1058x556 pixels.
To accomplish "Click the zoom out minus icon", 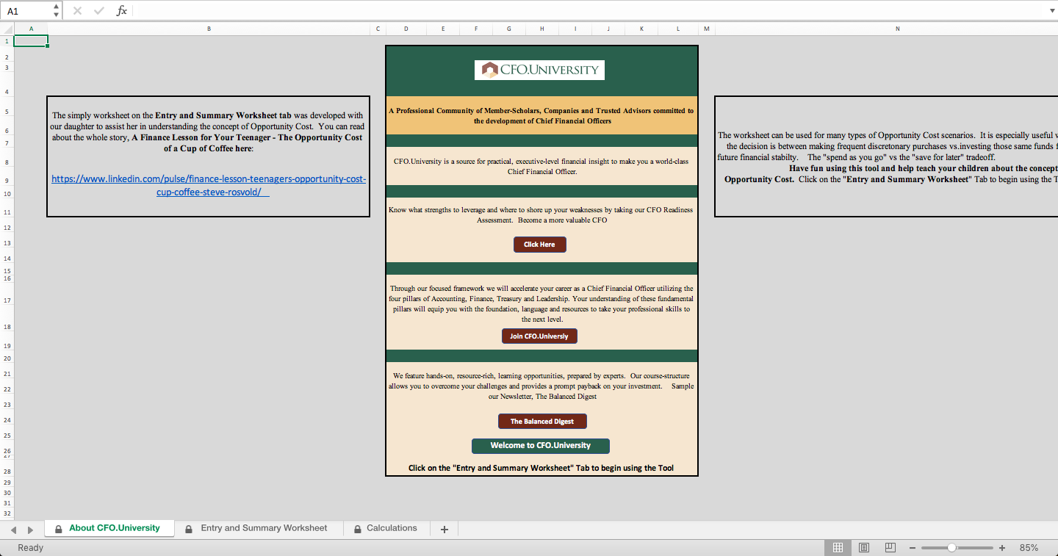I will (x=913, y=548).
